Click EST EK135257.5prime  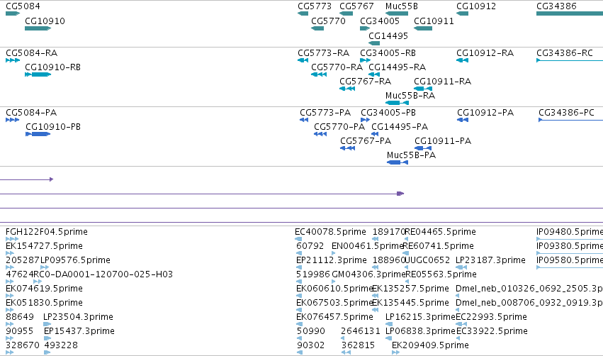410,289
